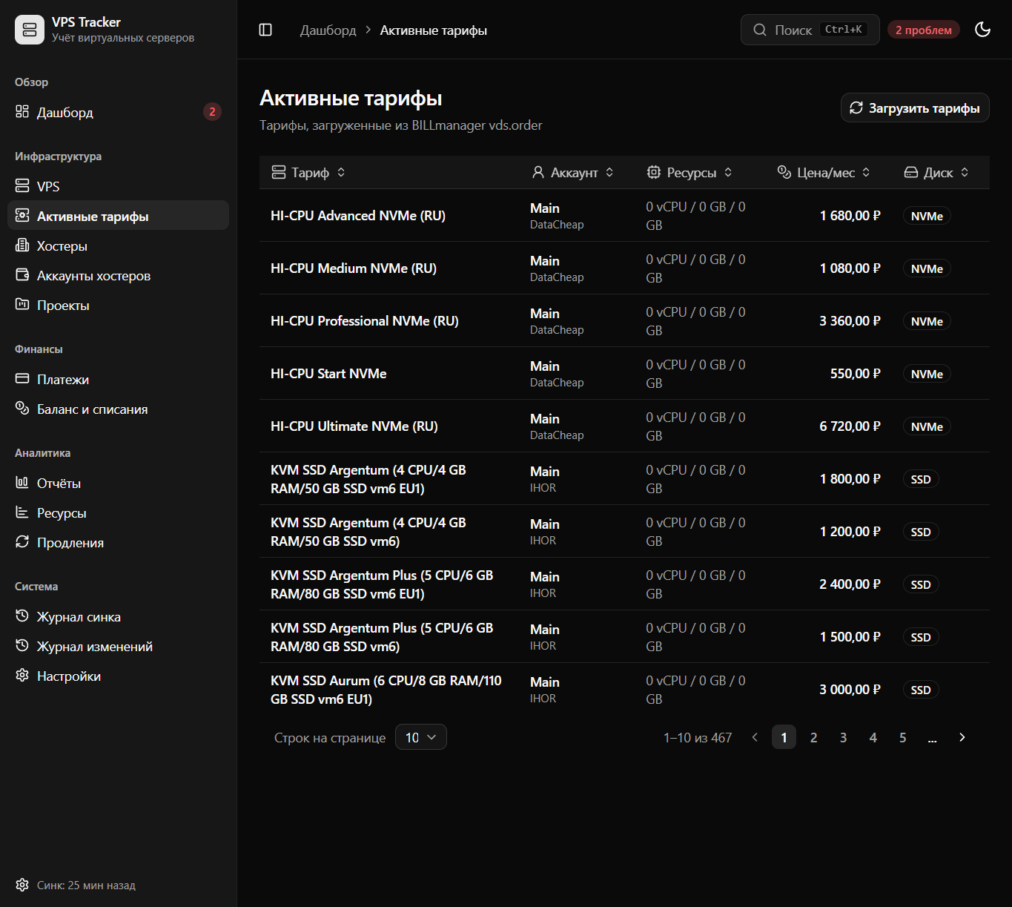Click the Хостеры building icon
This screenshot has height=907, width=1012.
click(22, 245)
